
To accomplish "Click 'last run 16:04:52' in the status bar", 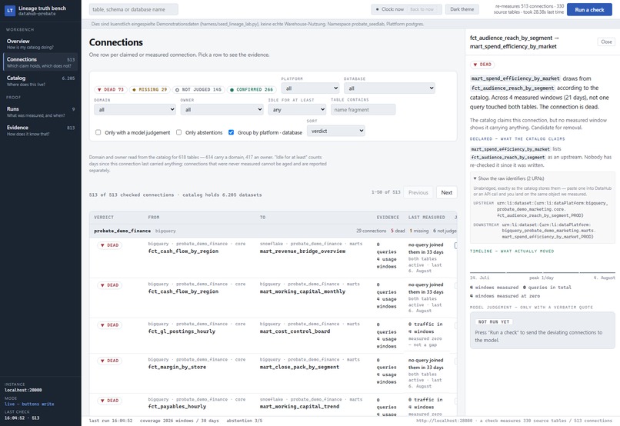I will 111,421.
